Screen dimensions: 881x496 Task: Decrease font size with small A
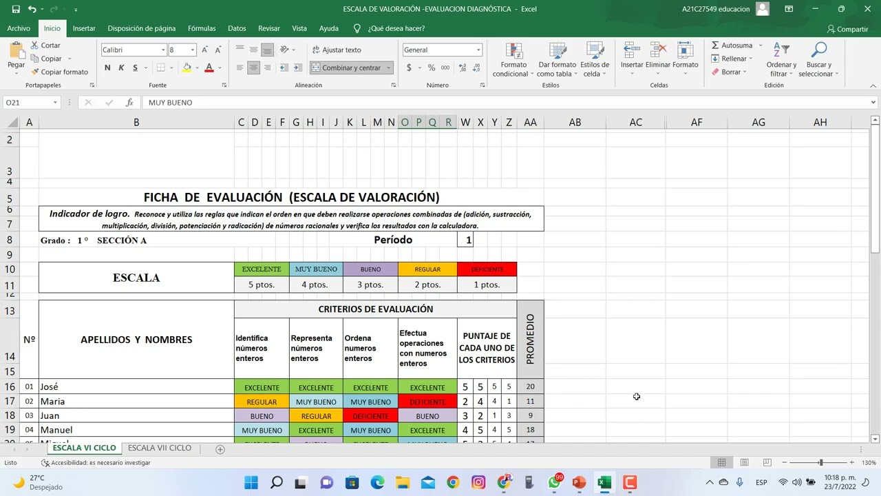click(x=218, y=50)
